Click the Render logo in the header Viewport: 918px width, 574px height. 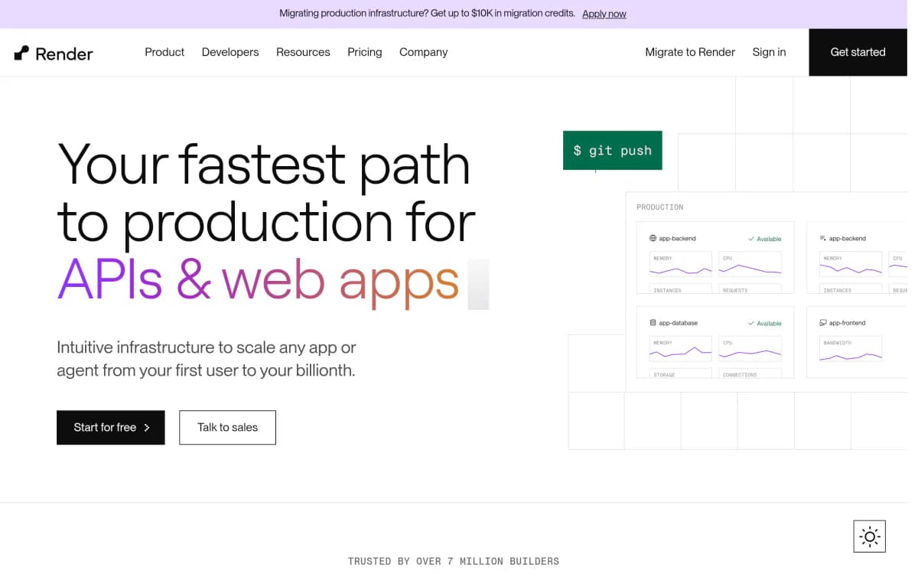[54, 53]
